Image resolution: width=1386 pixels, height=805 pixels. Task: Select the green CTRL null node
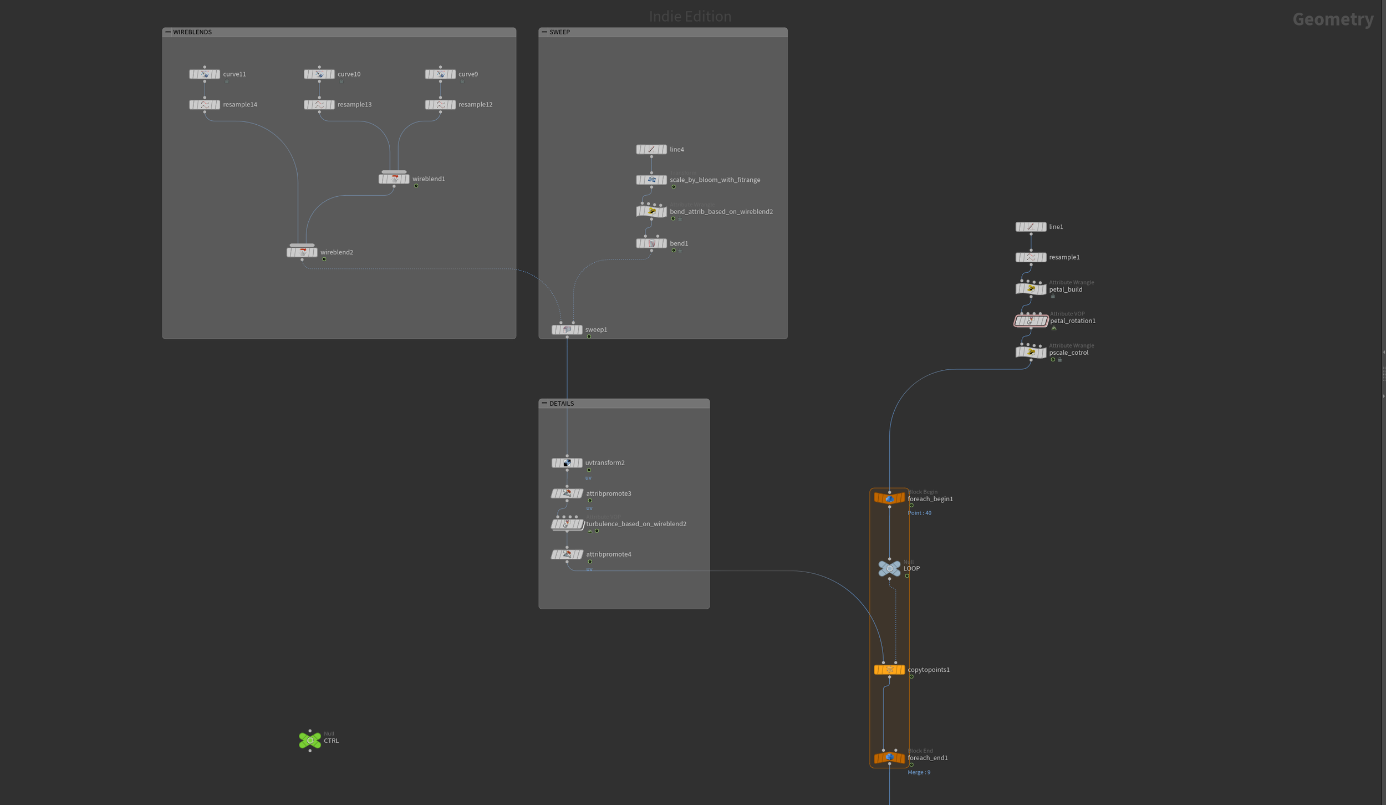(310, 741)
